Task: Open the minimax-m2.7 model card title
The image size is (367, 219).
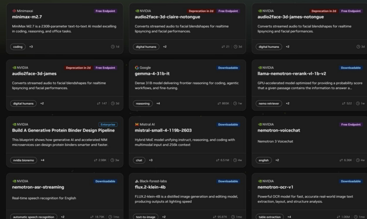Action: coord(27,17)
